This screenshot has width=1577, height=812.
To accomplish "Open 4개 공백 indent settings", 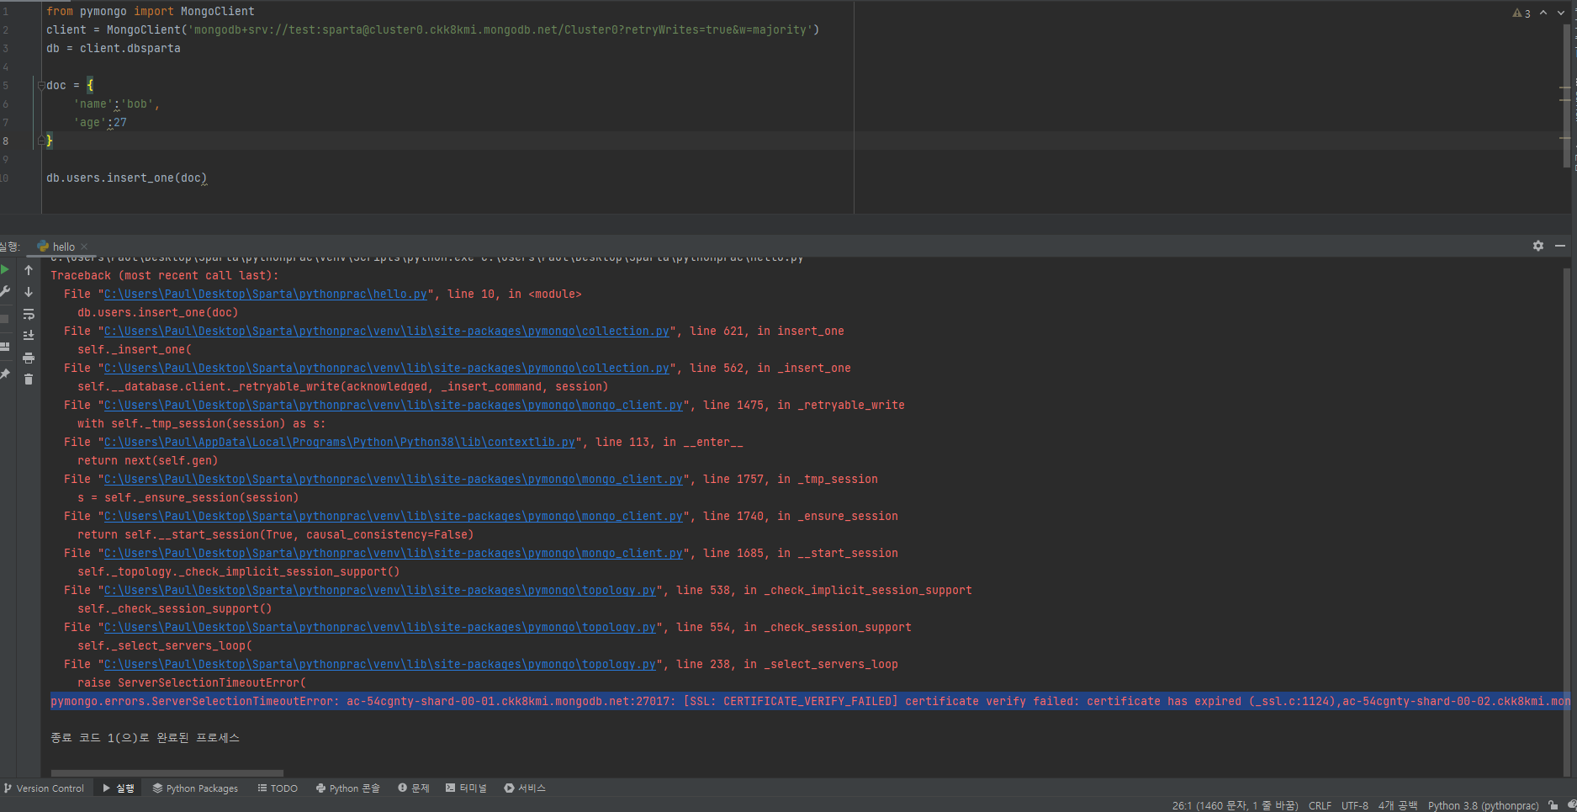I will coord(1397,805).
